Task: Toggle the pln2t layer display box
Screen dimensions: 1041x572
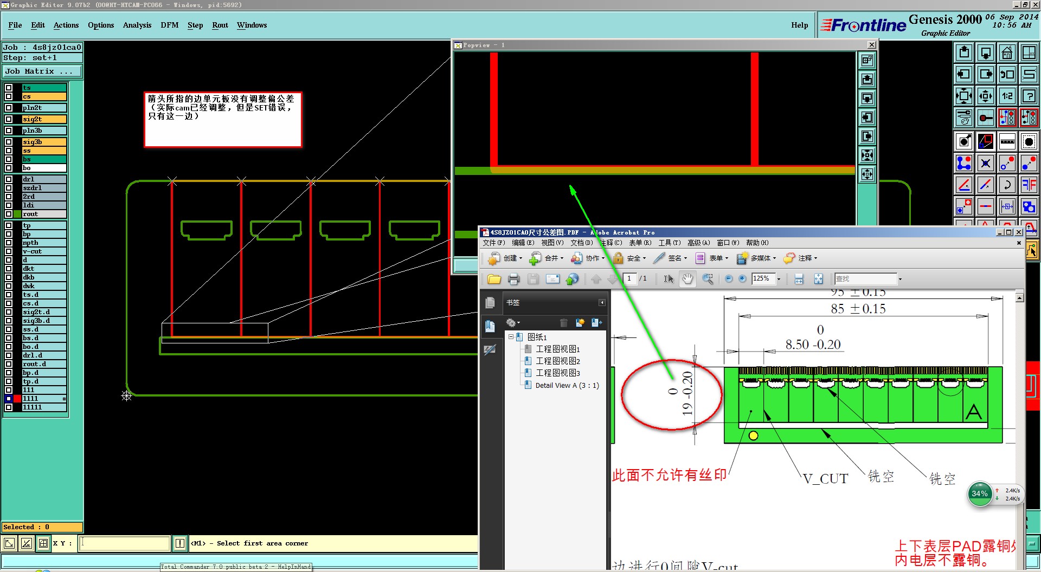Action: click(x=9, y=108)
